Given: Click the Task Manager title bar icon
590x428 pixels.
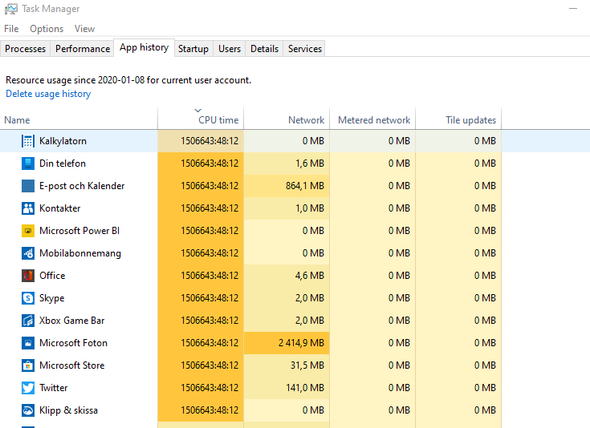Looking at the screenshot, I should [x=11, y=9].
